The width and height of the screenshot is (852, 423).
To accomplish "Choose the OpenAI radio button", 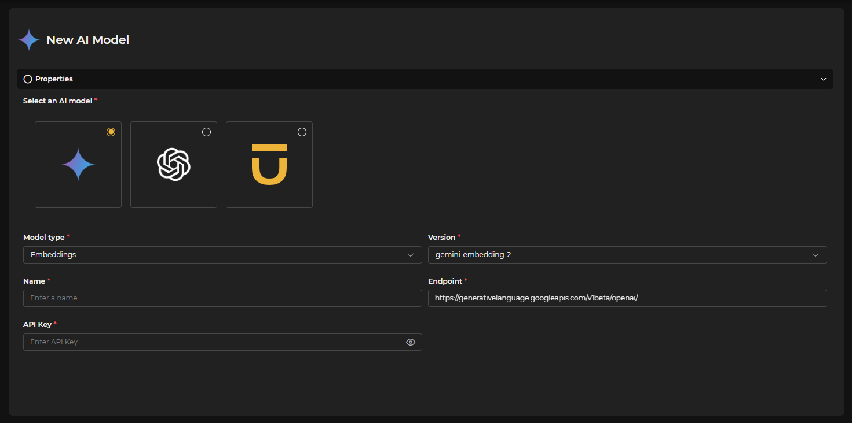I will coord(206,132).
